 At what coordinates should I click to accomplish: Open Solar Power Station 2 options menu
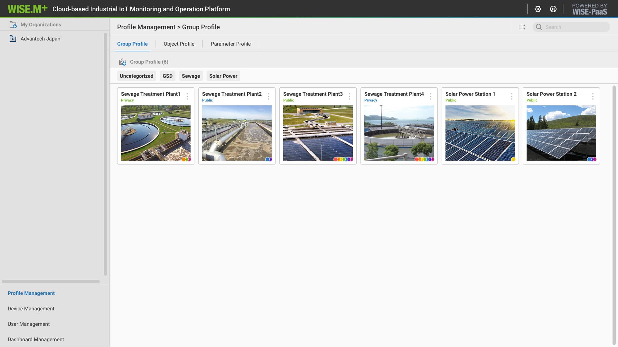point(593,96)
